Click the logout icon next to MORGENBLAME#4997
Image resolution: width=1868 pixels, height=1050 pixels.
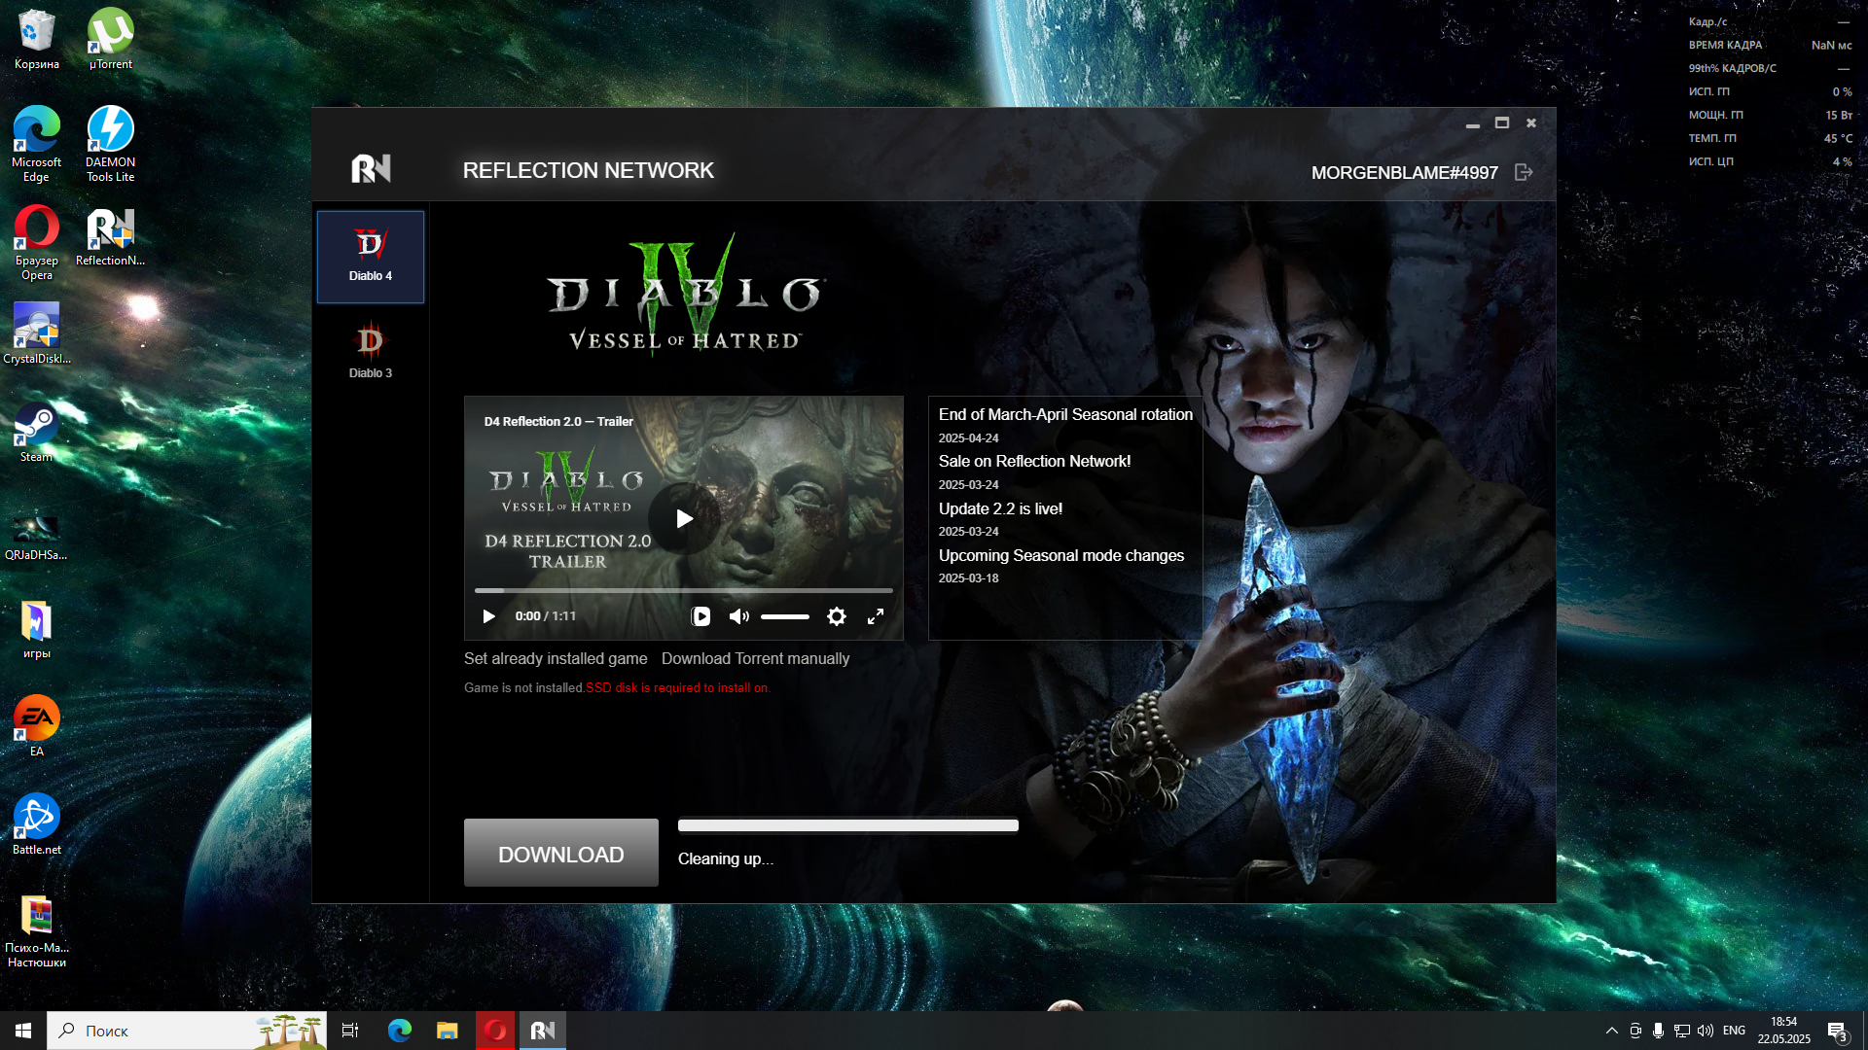click(1524, 172)
